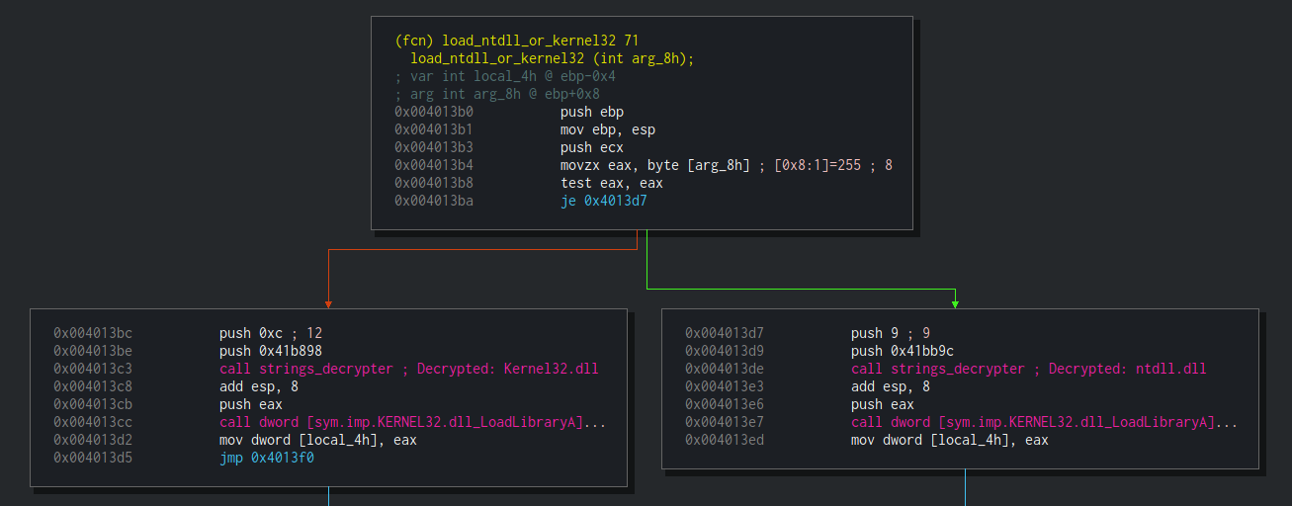Select the strings_decrypter call decrypting Kernel32.dll
This screenshot has width=1292, height=506.
408,369
